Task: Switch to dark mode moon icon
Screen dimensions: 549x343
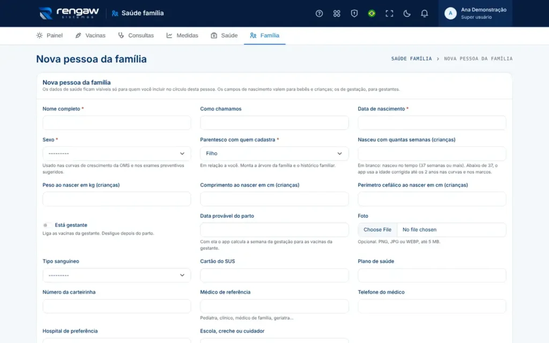Action: coord(406,13)
